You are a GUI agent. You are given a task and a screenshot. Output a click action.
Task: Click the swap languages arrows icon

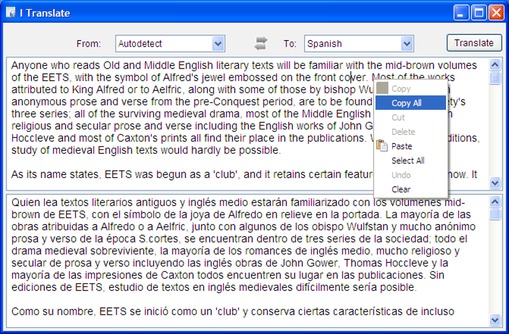point(260,43)
